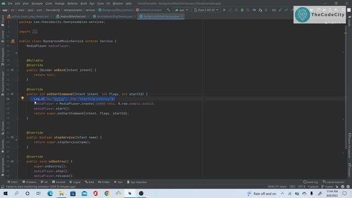Open Windows taskbar search
This screenshot has height=198, width=352.
tap(16, 193)
